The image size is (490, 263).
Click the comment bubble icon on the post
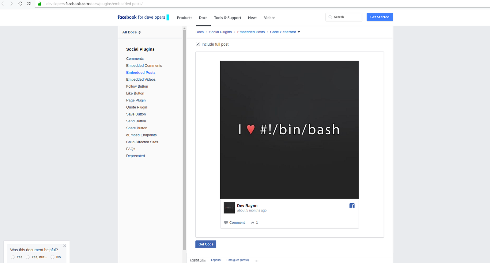[x=226, y=223]
